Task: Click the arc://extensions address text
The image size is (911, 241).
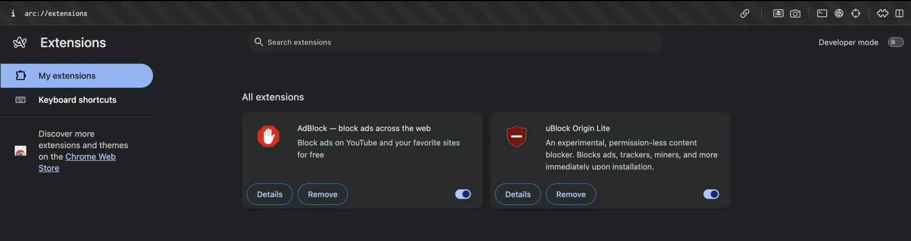Action: (56, 14)
